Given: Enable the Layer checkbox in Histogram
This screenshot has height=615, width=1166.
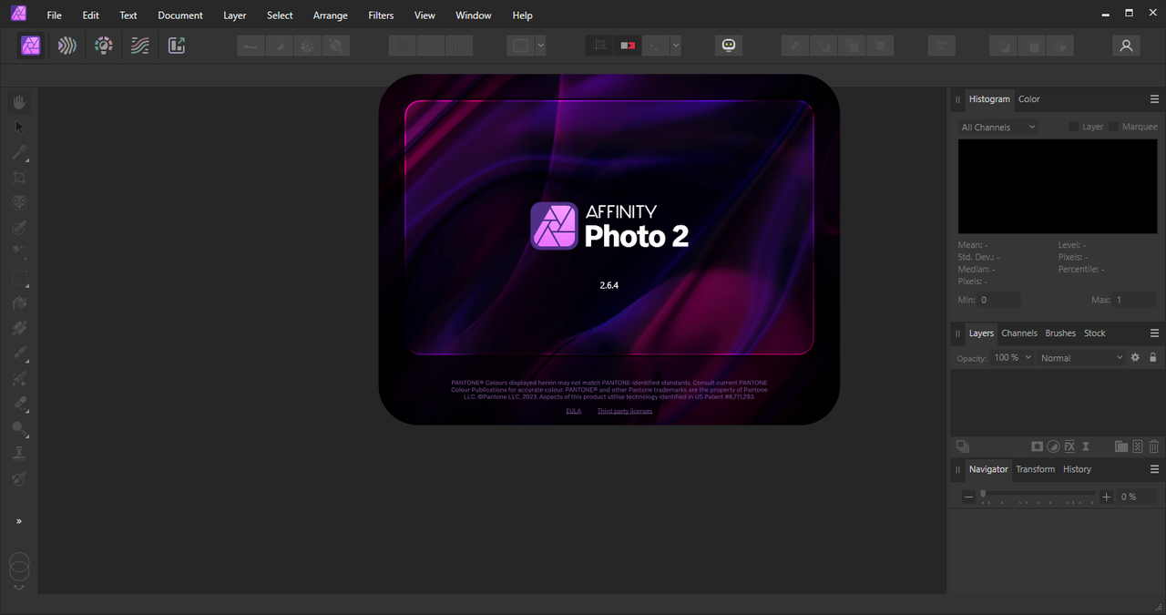Looking at the screenshot, I should [1073, 127].
